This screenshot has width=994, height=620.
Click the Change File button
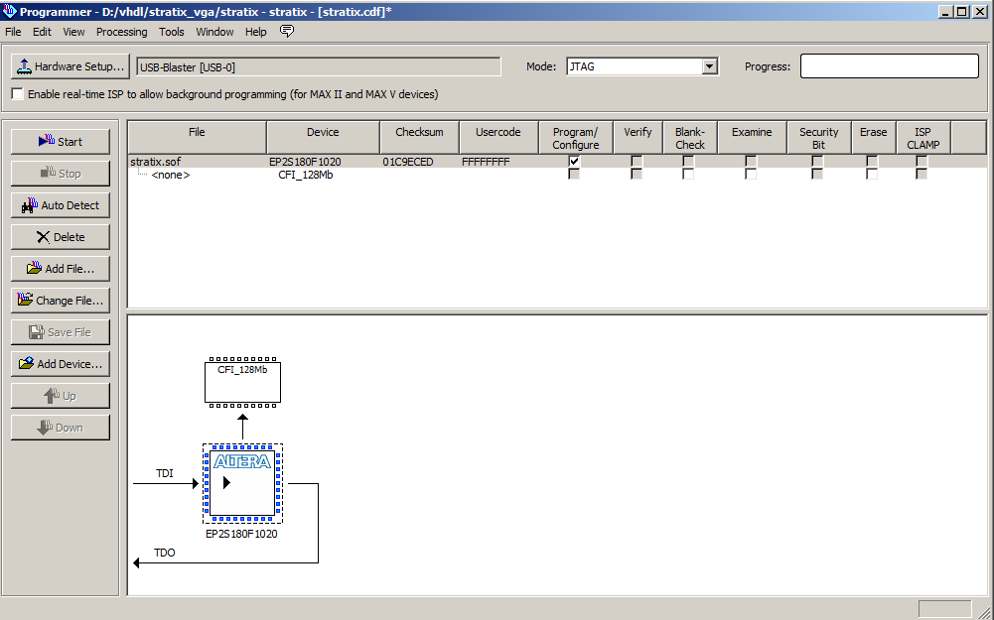coord(61,301)
